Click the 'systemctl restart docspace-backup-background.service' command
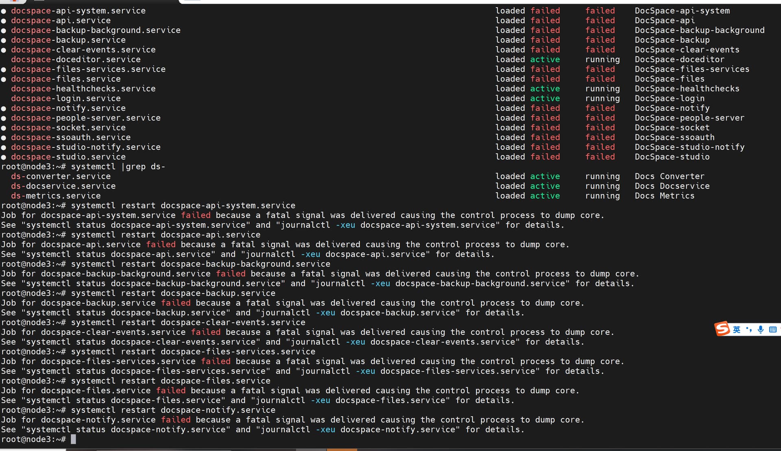This screenshot has height=451, width=781. [x=201, y=264]
